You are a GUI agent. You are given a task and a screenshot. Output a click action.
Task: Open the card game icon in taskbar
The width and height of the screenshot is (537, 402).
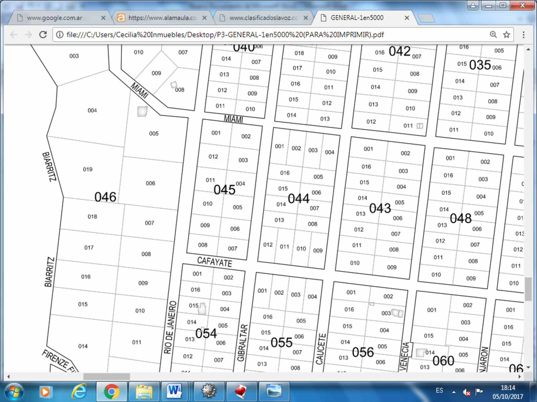click(x=241, y=392)
